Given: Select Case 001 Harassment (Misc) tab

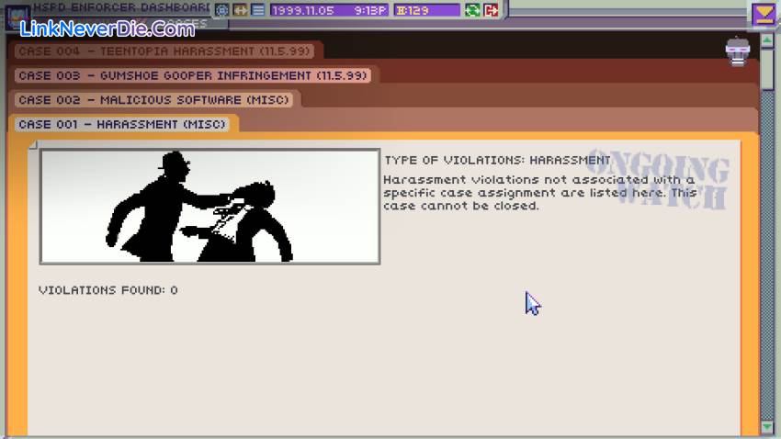Looking at the screenshot, I should point(122,124).
